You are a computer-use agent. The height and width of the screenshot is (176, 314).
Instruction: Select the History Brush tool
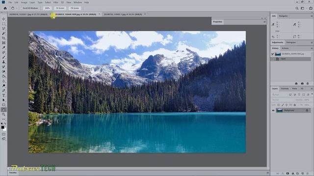[x=3, y=67]
